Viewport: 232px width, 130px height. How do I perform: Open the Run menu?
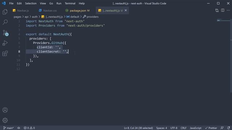59,3
